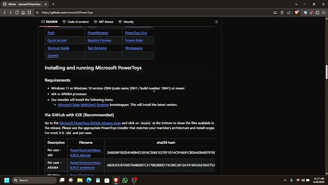
Task: Open site settings icon left of URL
Action: coord(37,12)
